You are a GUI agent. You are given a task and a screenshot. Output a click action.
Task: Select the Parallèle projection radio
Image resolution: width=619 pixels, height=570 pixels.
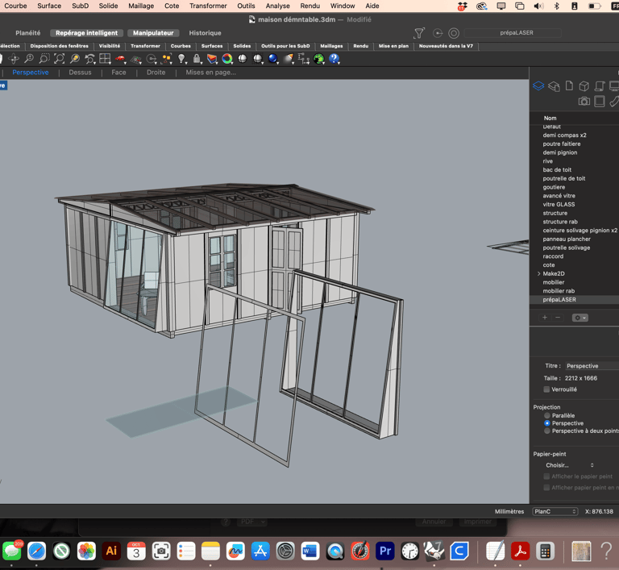[x=546, y=415]
